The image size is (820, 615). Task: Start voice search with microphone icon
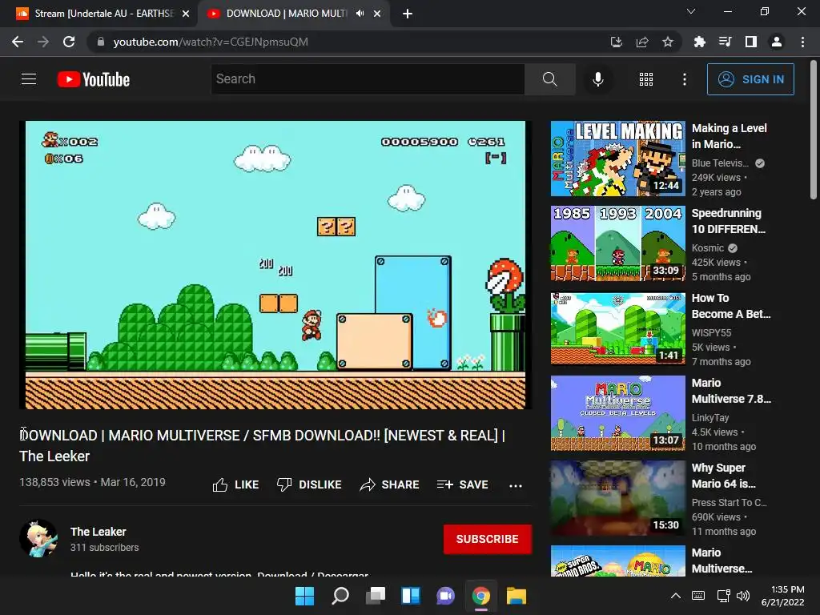[597, 79]
